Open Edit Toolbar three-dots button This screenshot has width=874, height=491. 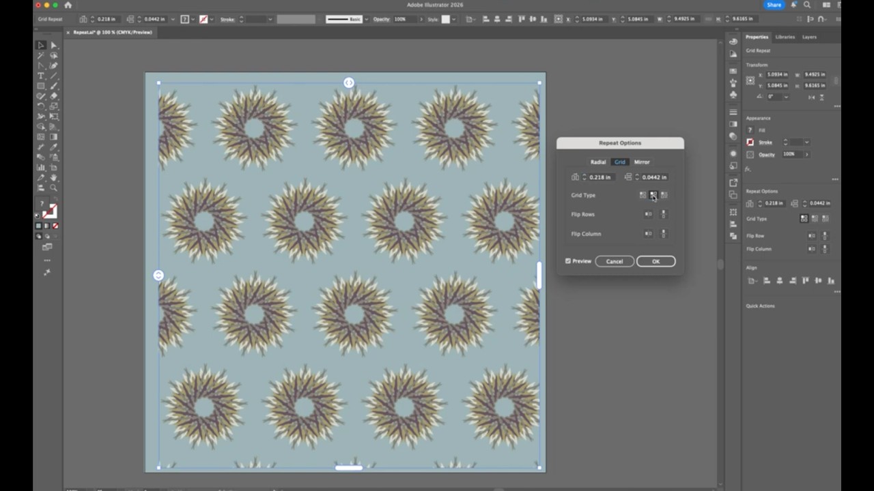click(46, 260)
